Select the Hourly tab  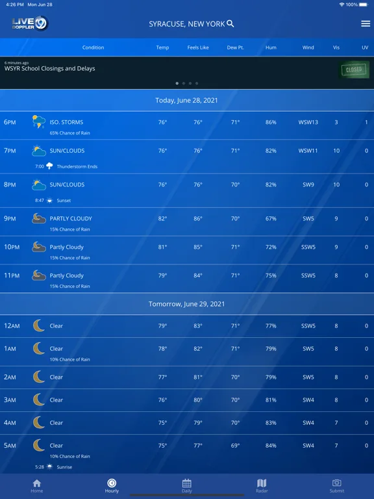112,485
